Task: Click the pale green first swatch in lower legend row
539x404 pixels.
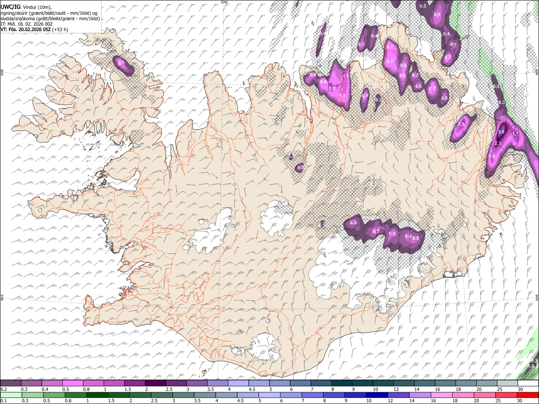Action: (x=11, y=395)
